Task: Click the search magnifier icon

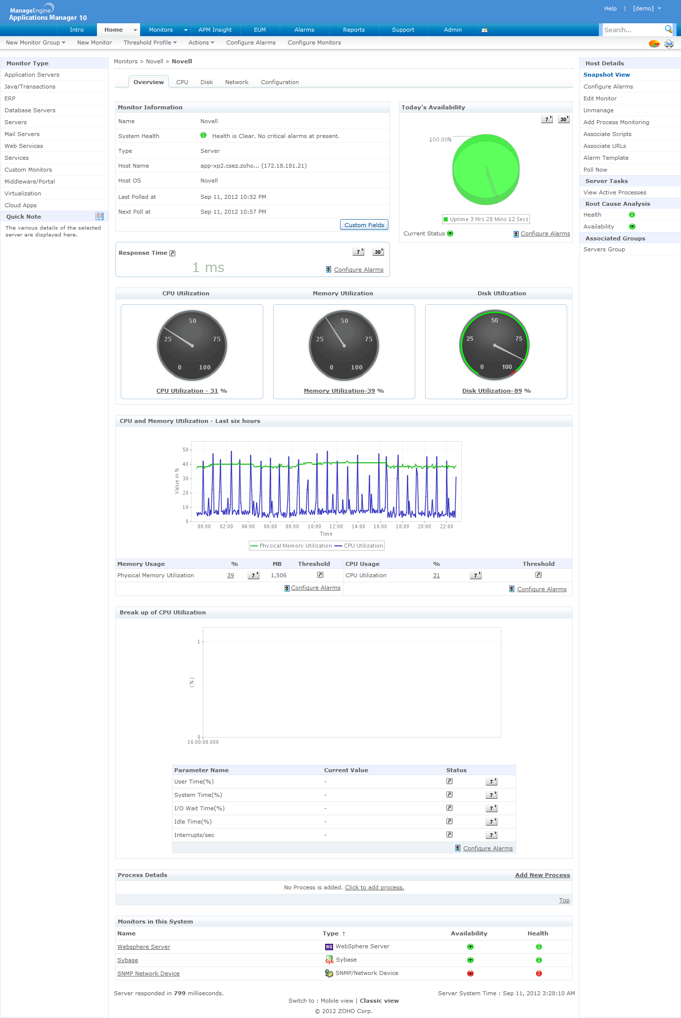Action: coord(668,29)
